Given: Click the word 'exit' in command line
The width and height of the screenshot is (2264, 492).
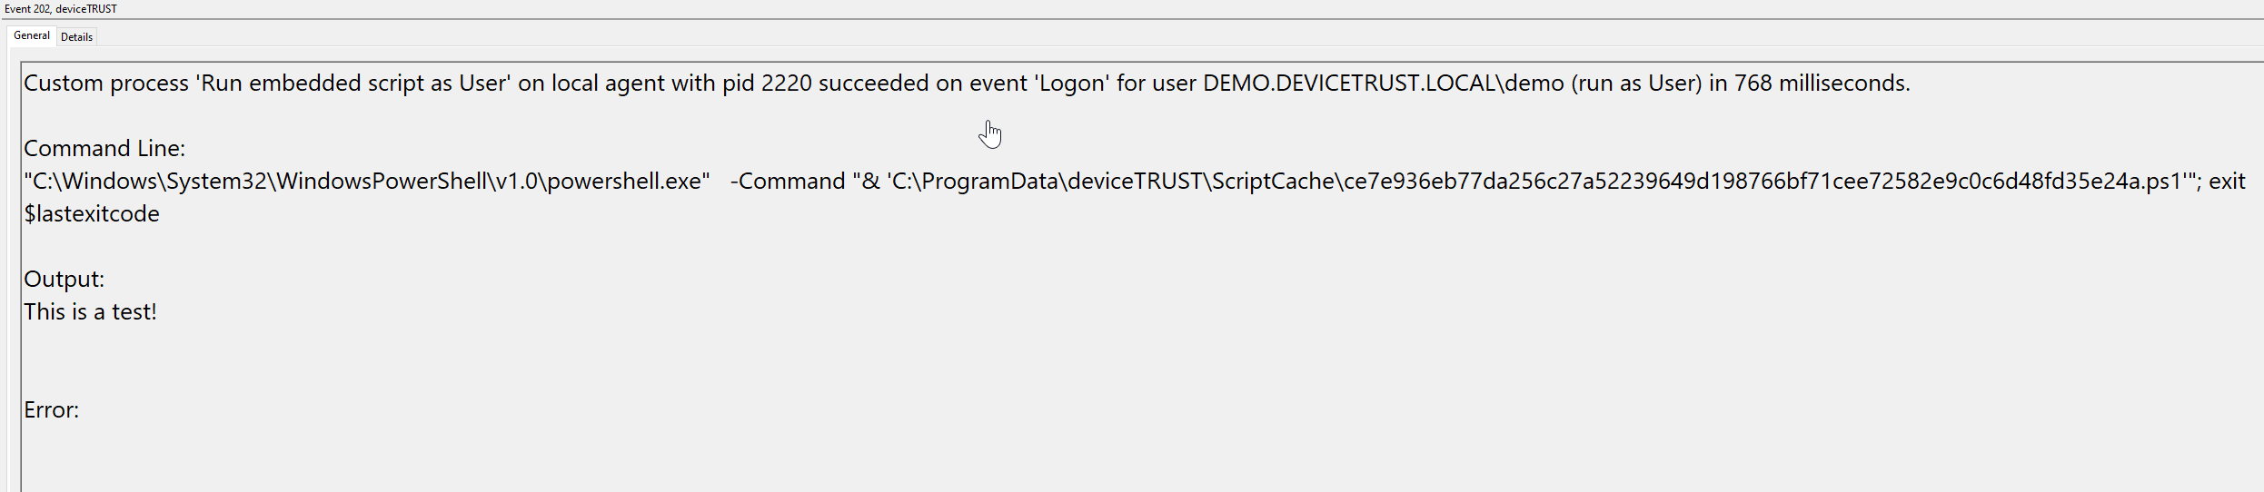Looking at the screenshot, I should (x=2227, y=181).
